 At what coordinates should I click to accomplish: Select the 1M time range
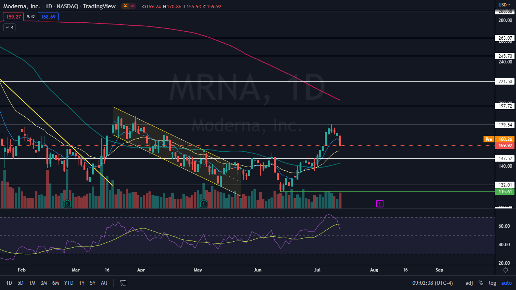32,283
